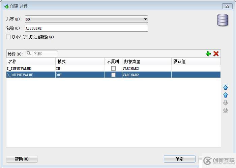This screenshot has height=168, width=236.
Task: Close the 创建 过程 dialog
Action: pyautogui.click(x=227, y=6)
